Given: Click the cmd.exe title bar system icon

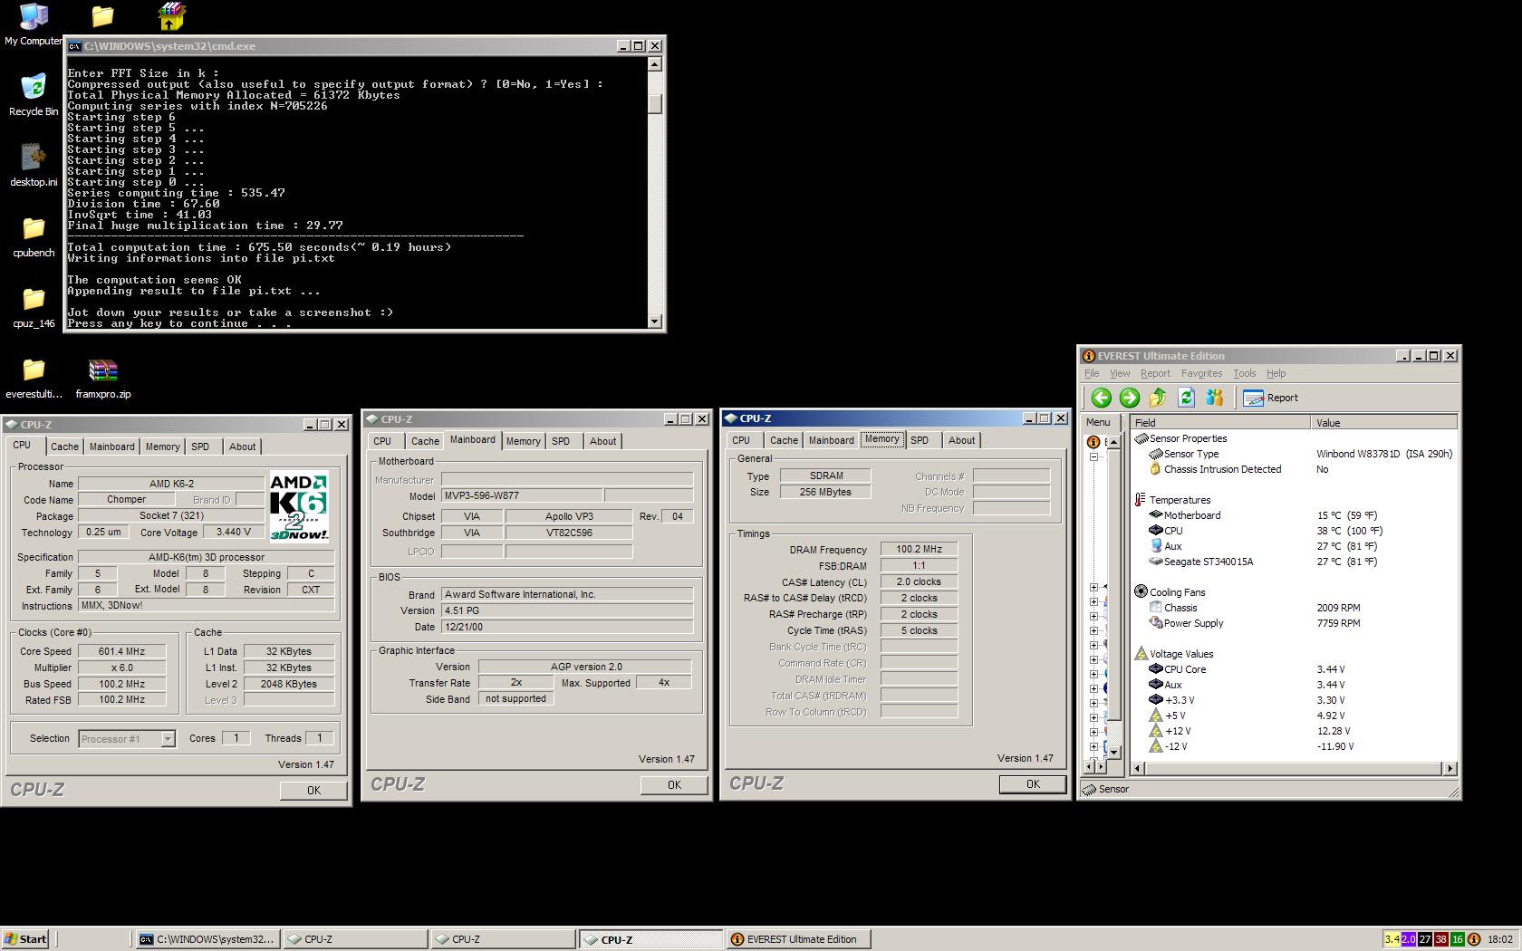Looking at the screenshot, I should (x=75, y=46).
